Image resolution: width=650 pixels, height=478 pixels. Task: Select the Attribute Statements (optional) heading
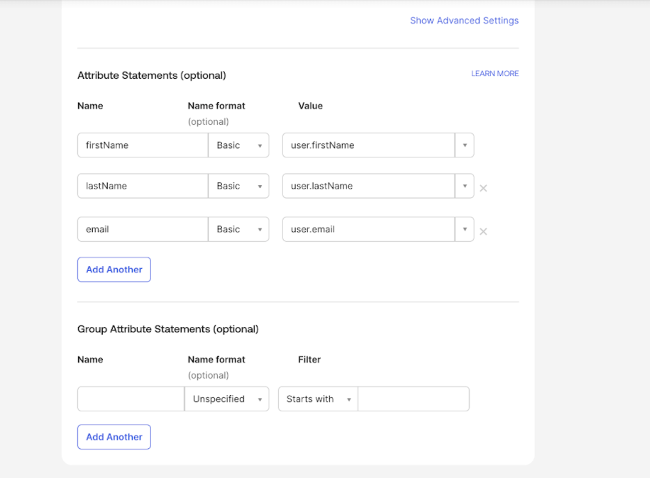pos(152,75)
